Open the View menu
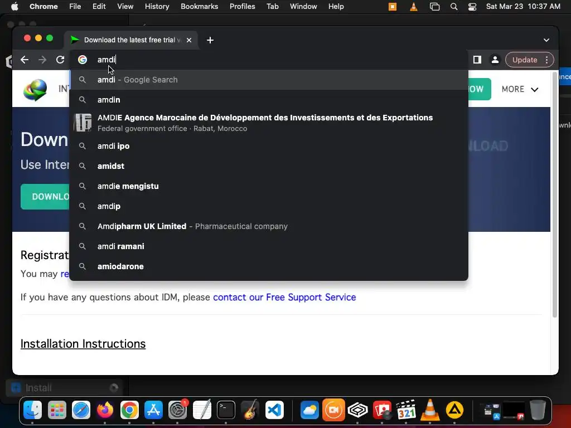This screenshot has width=571, height=428. point(125,7)
